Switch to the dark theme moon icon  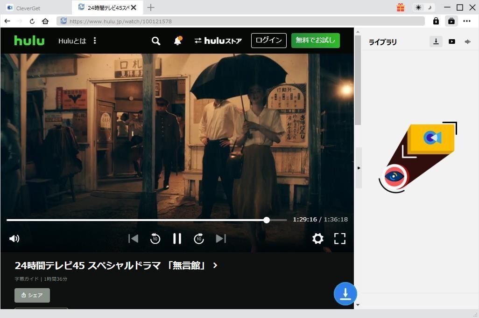430,7
